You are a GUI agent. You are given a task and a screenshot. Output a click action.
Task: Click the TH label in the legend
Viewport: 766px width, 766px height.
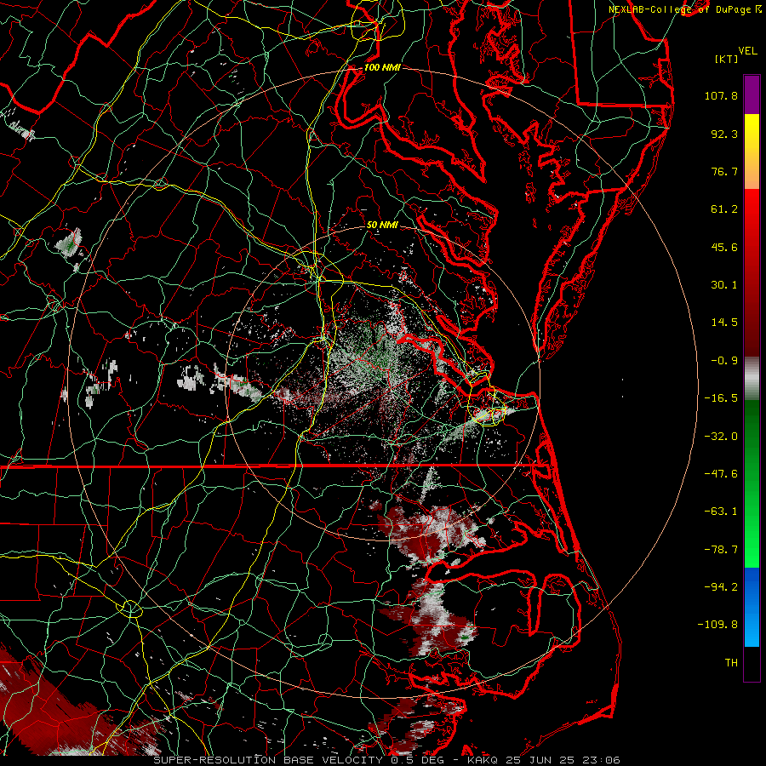(731, 663)
